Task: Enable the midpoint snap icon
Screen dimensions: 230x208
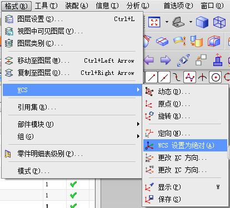Action: click(164, 77)
